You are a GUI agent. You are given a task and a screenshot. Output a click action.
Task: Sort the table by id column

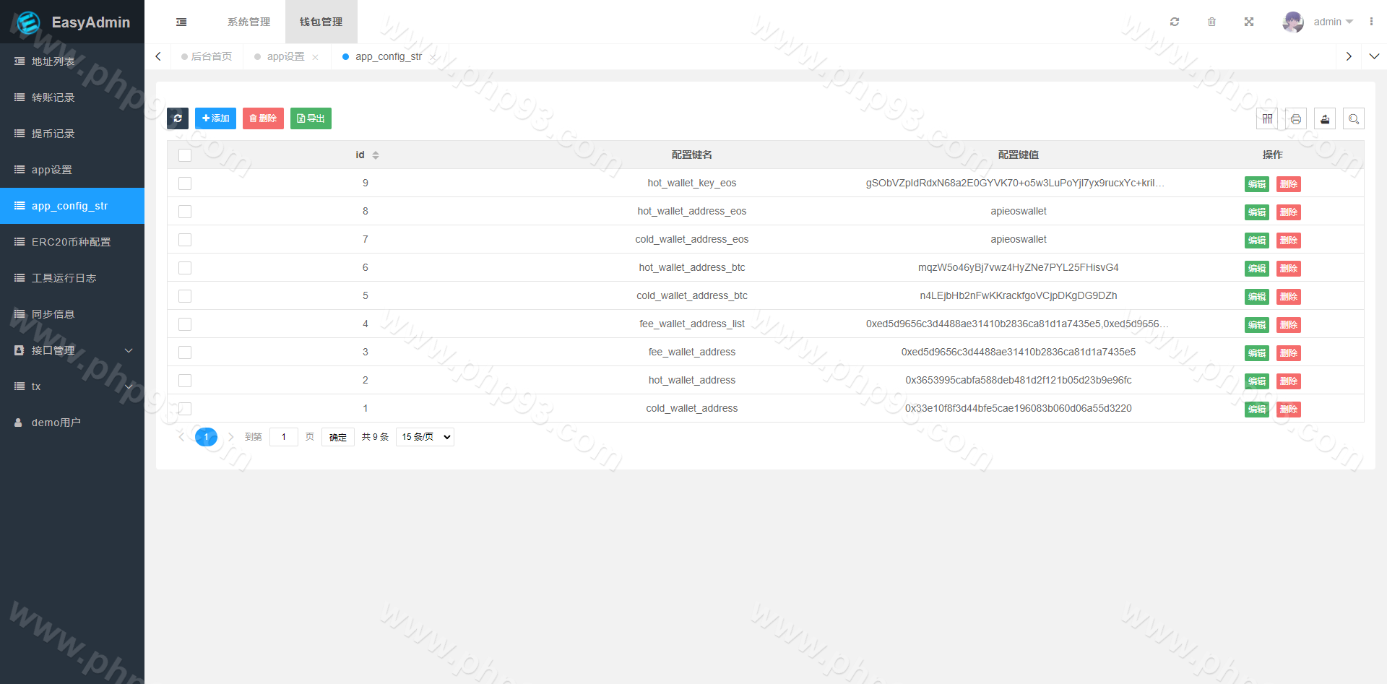375,155
